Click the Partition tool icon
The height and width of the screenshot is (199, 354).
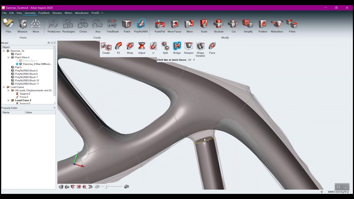click(x=263, y=24)
